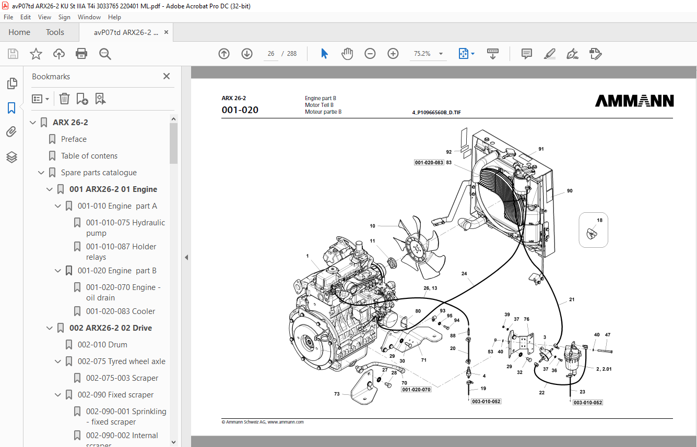Click the find current bookmark icon

tap(100, 99)
